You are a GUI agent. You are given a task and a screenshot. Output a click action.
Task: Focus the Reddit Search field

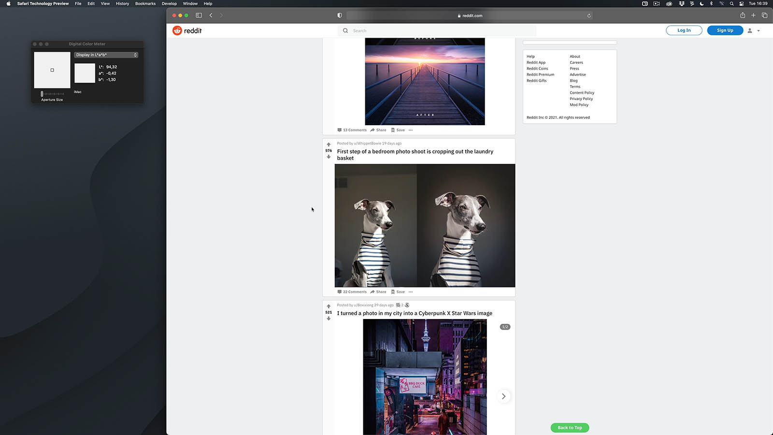437,30
